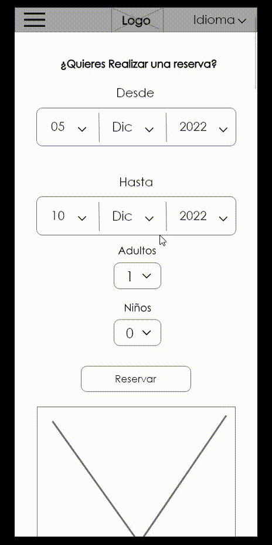The height and width of the screenshot is (545, 272).
Task: Click the chevron beside Desde day 05
Action: pos(82,129)
